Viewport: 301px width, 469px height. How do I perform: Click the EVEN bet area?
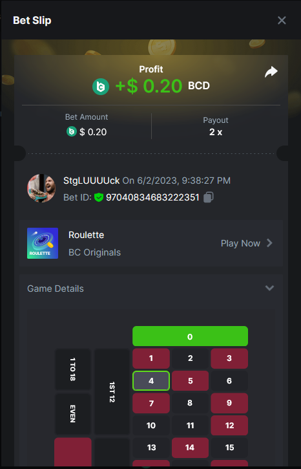click(72, 414)
